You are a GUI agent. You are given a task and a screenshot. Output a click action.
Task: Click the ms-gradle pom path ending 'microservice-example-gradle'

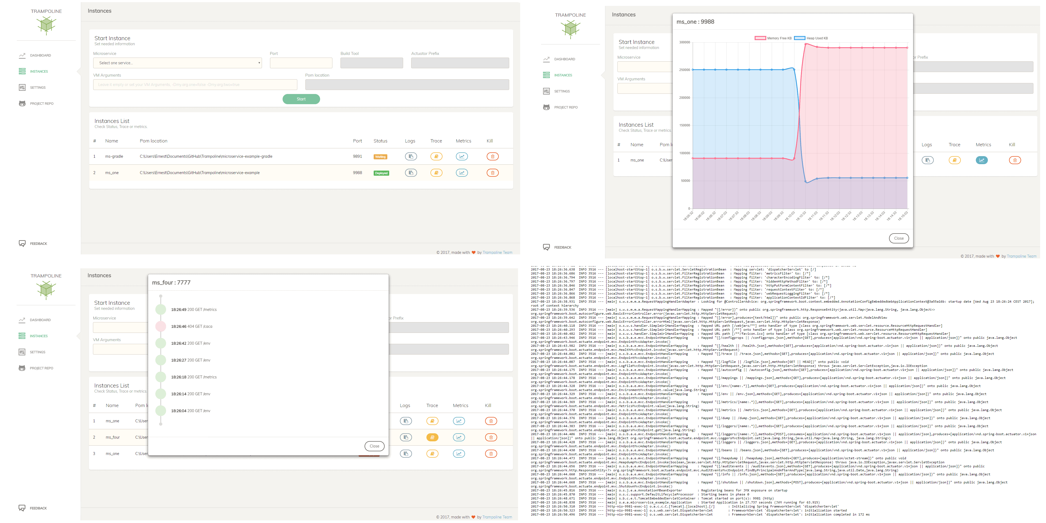(x=206, y=156)
